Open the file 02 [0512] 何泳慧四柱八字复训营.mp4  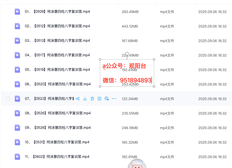tap(57, 26)
